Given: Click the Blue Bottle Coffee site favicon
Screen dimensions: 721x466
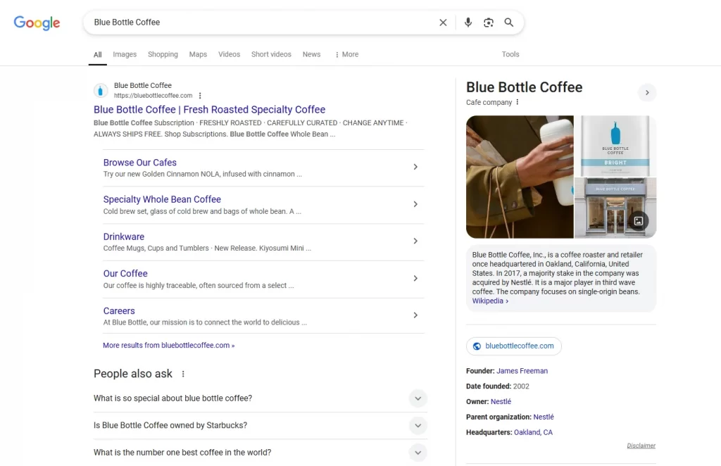Looking at the screenshot, I should (101, 91).
